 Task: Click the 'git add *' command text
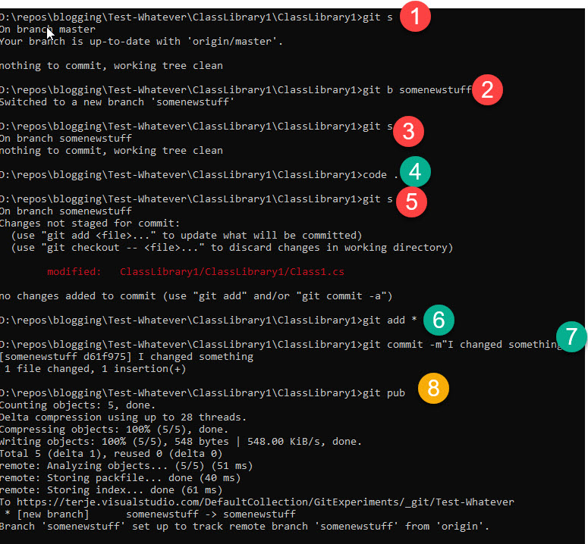[x=390, y=320]
